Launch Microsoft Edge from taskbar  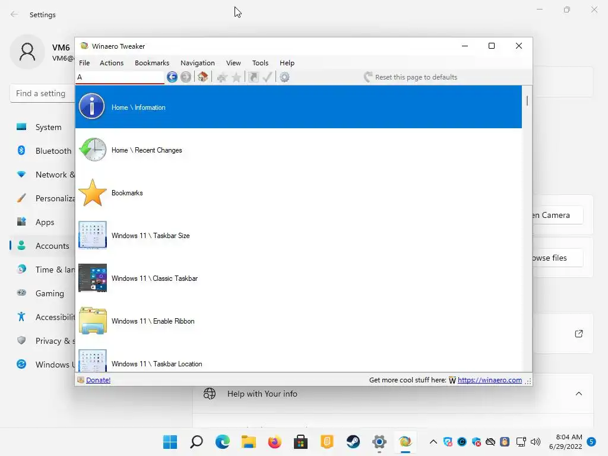point(222,442)
